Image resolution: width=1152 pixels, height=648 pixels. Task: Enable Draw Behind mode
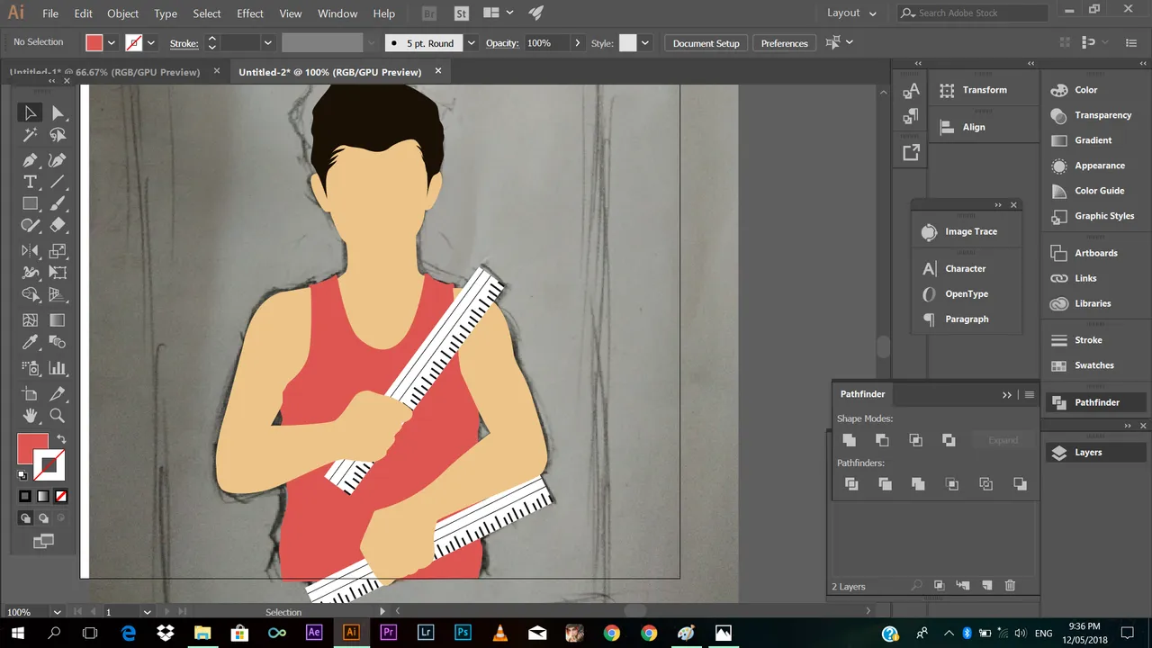pyautogui.click(x=43, y=517)
